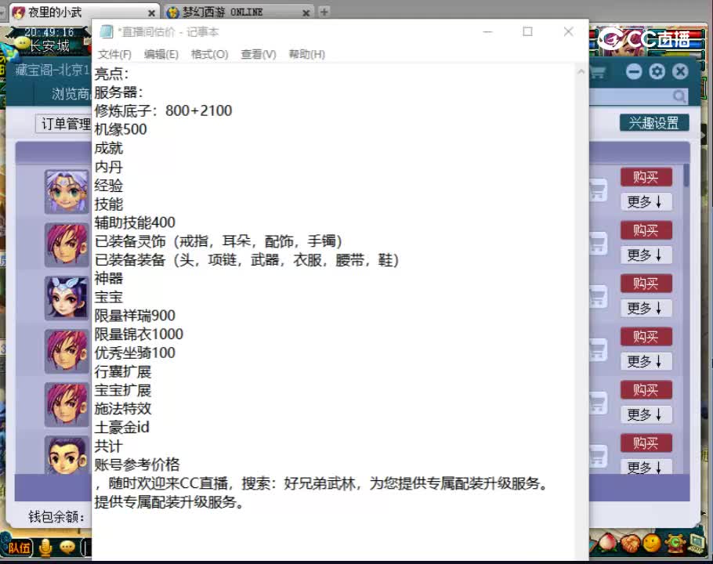Expand 更多 in the blue-haired character's row

[646, 308]
